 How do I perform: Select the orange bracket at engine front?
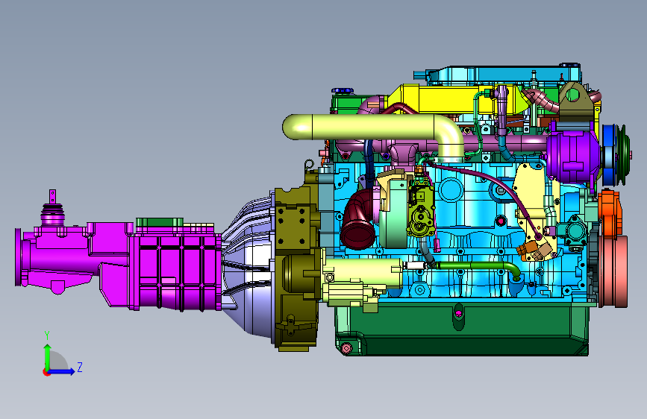610,215
